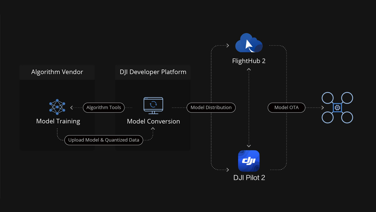The height and width of the screenshot is (212, 376).
Task: Select the drone chip icon
Action: point(337,108)
